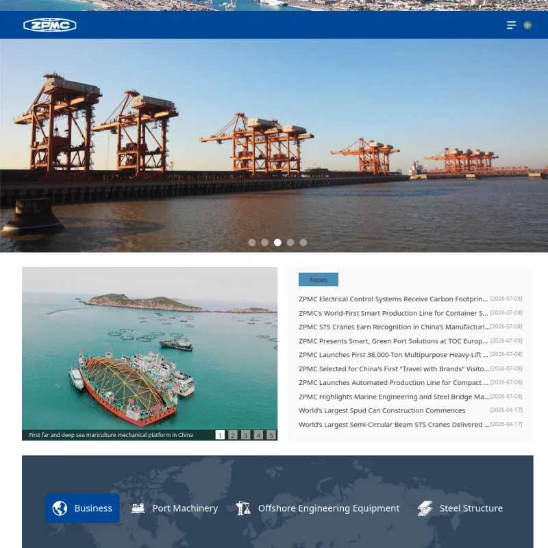Show slide 2 in mariculture image slider
This screenshot has width=548, height=548.
pos(233,435)
